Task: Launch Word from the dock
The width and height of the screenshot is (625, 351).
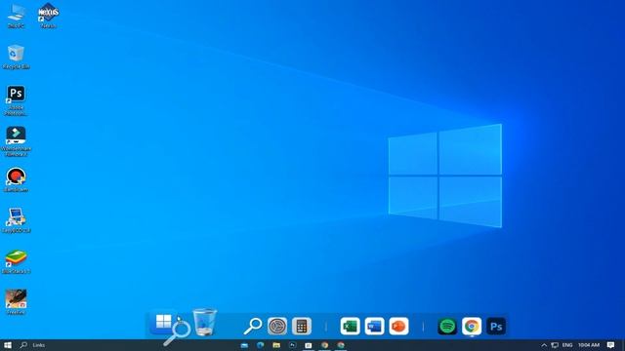Action: point(374,327)
